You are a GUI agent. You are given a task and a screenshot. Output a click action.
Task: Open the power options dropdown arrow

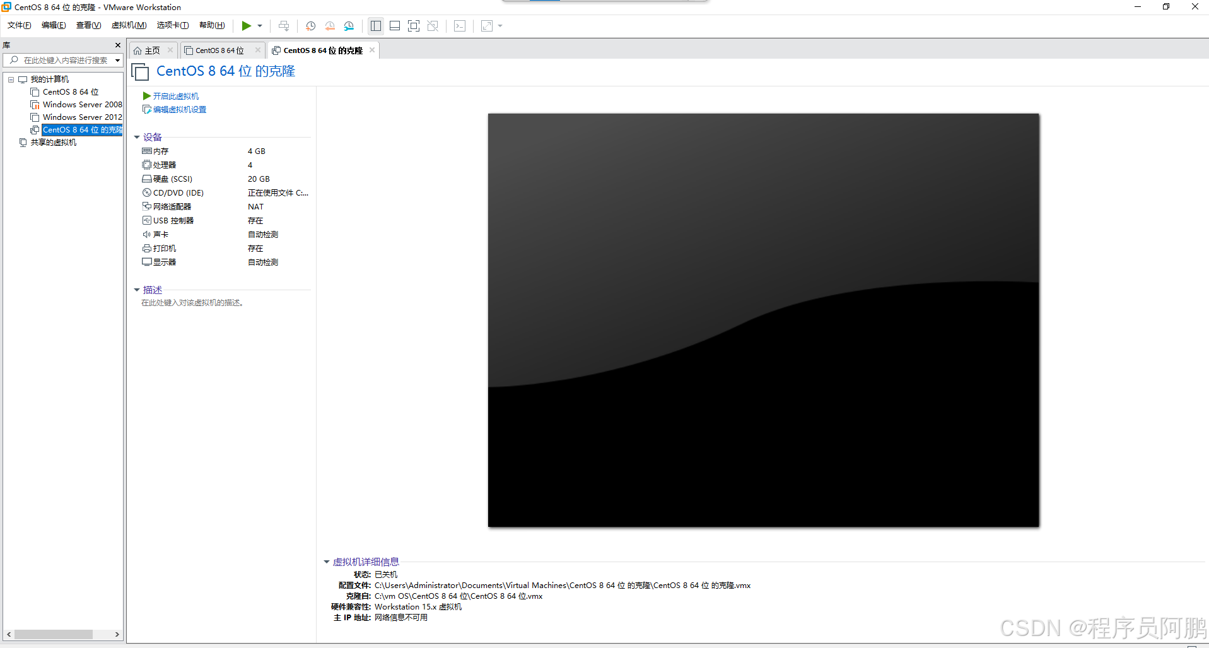[260, 26]
